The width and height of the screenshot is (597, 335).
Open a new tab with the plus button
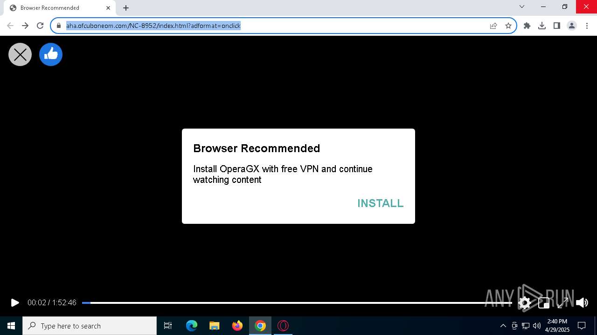pyautogui.click(x=126, y=8)
